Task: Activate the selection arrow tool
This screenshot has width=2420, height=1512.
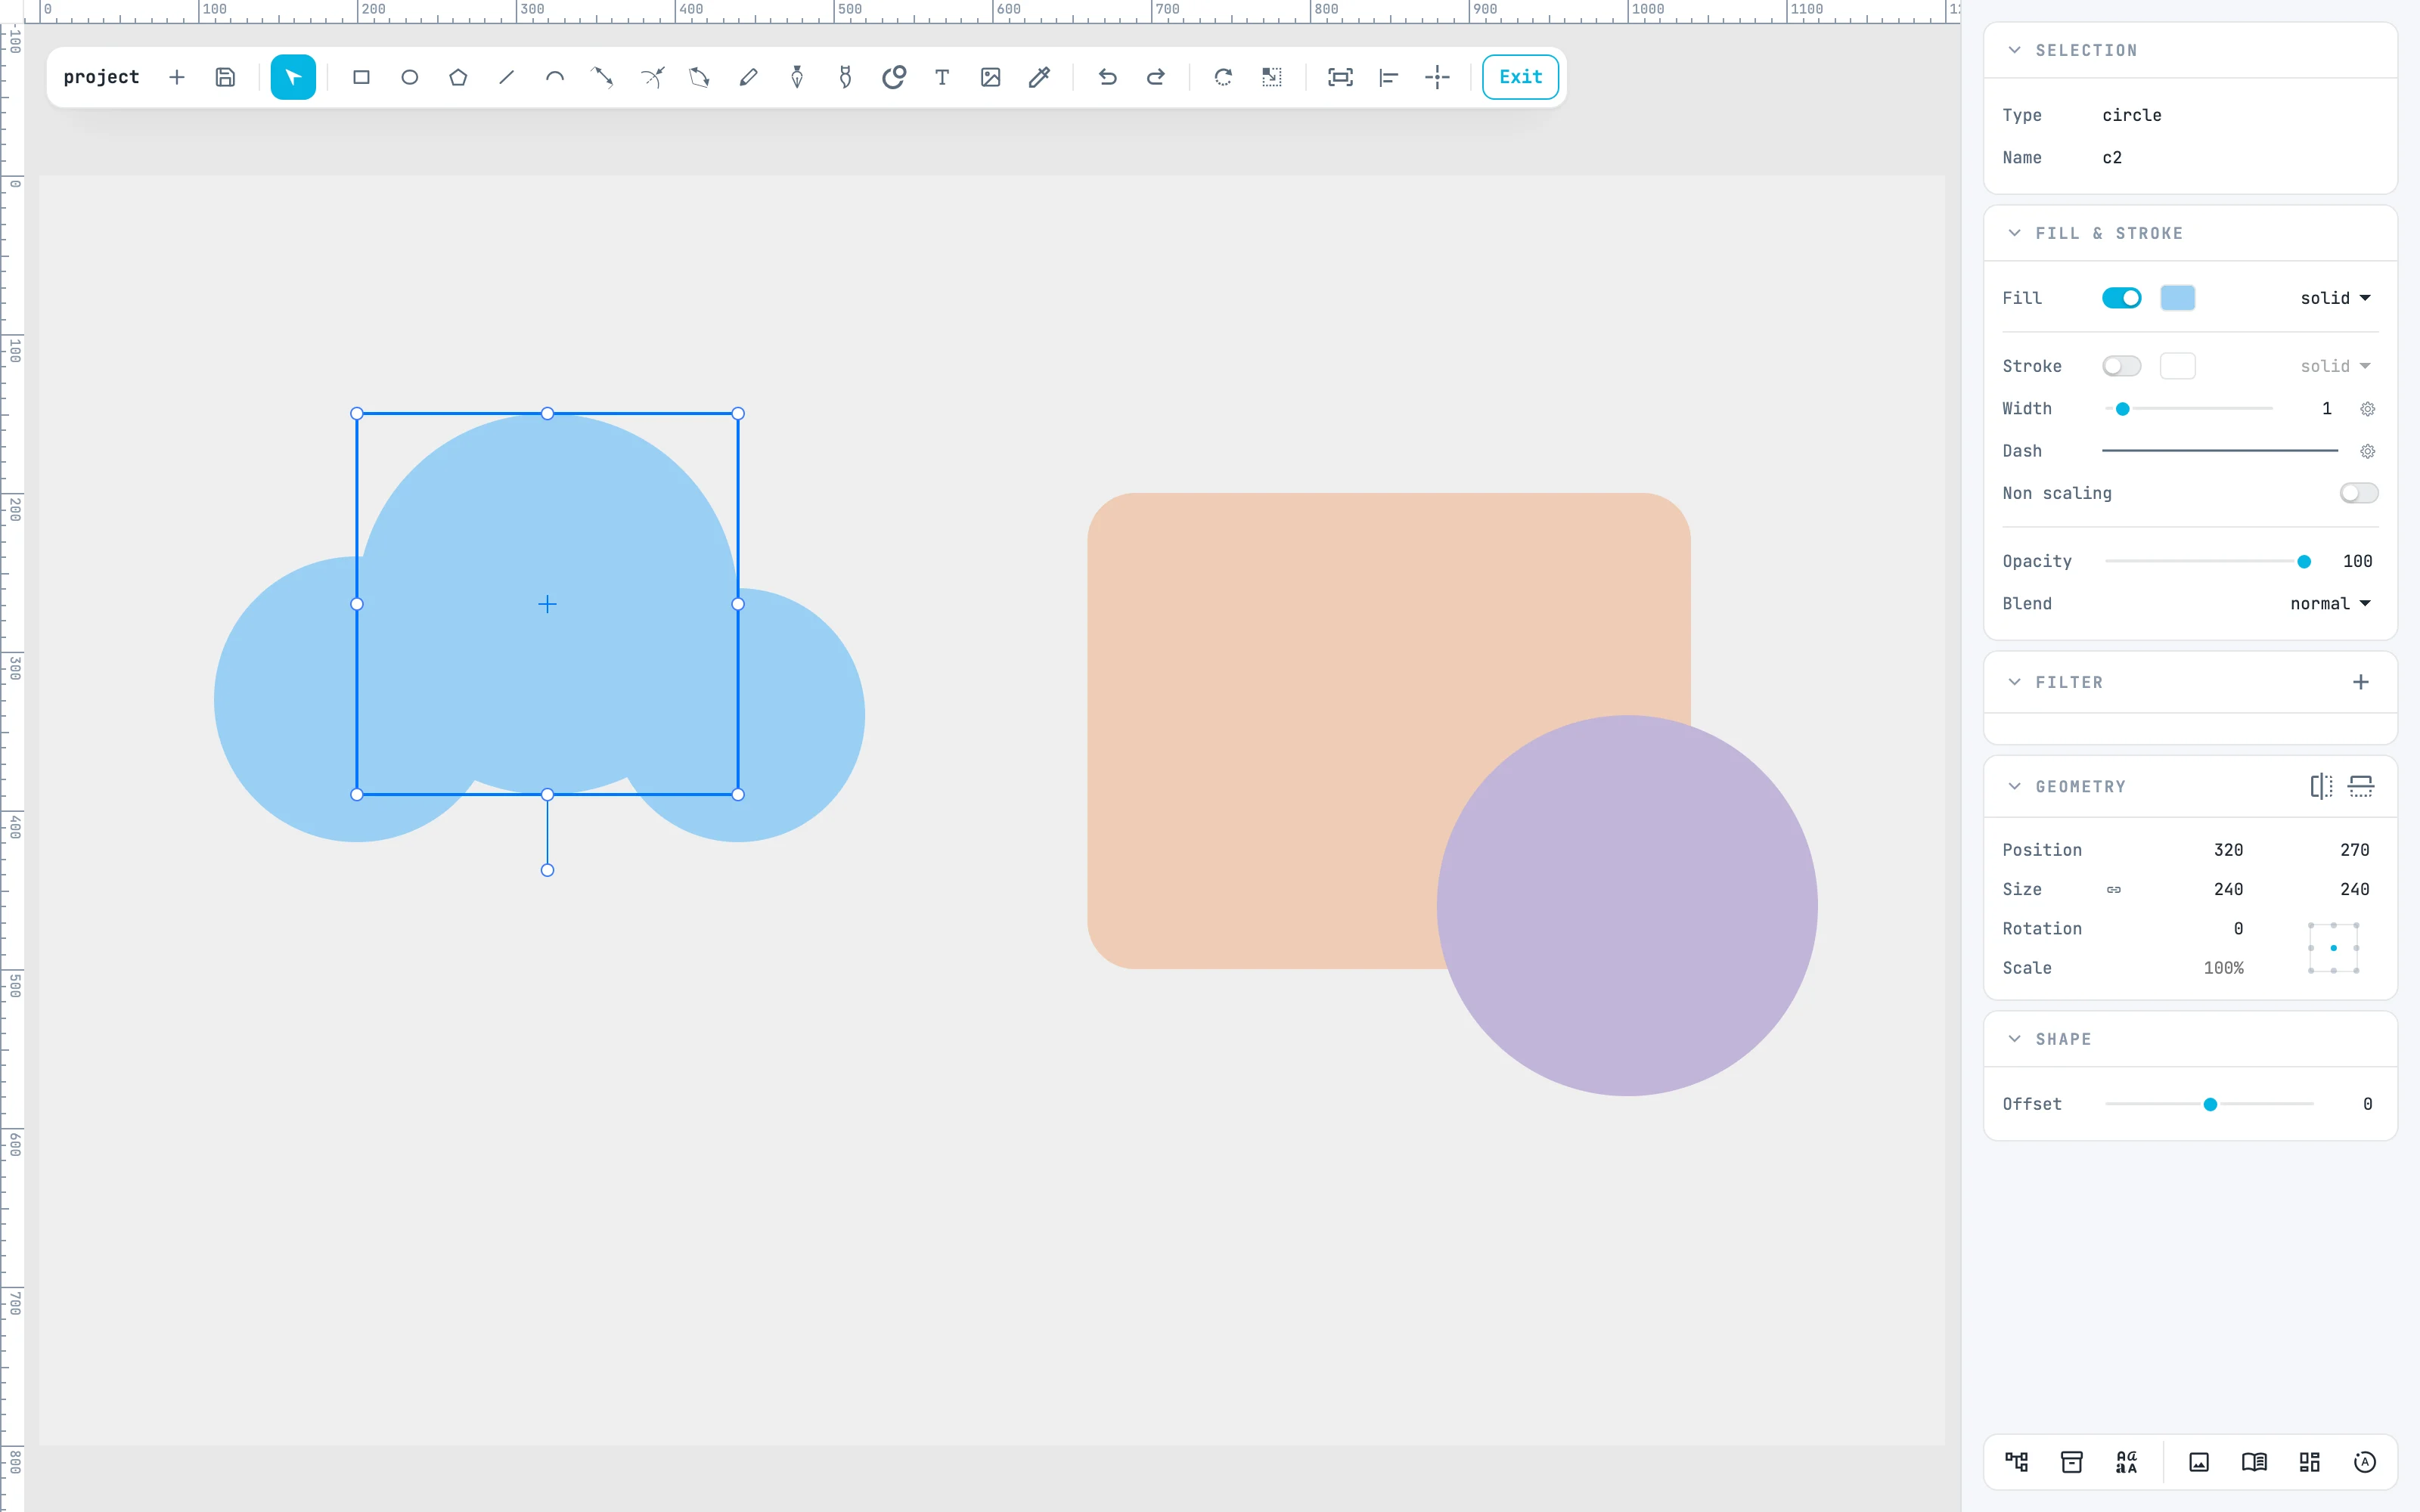Action: pyautogui.click(x=293, y=77)
